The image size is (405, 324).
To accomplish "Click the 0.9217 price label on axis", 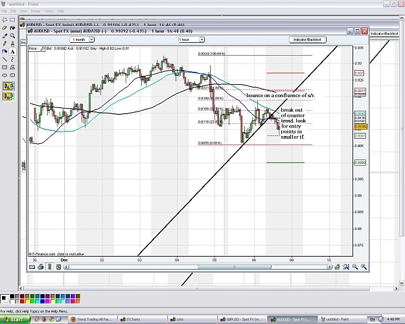I will point(360,91).
